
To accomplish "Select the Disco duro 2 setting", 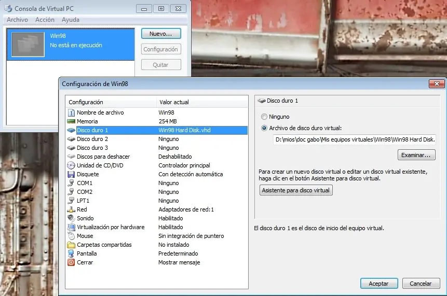I will pos(157,139).
